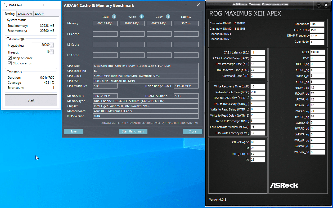This screenshot has height=208, width=333.
Task: Click the Motherboard value Asus ROG Maximus
Action: (x=146, y=111)
